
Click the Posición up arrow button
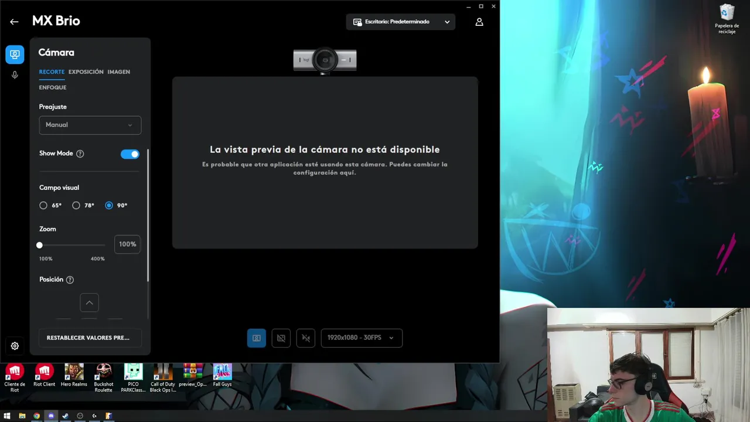coord(89,303)
